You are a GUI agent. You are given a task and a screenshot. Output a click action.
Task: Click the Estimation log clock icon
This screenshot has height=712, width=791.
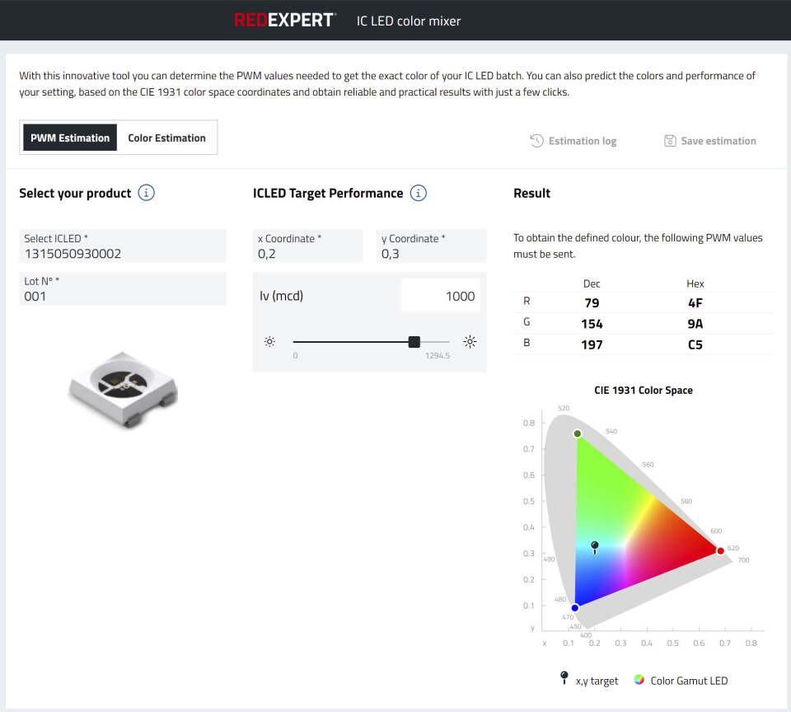(x=536, y=141)
